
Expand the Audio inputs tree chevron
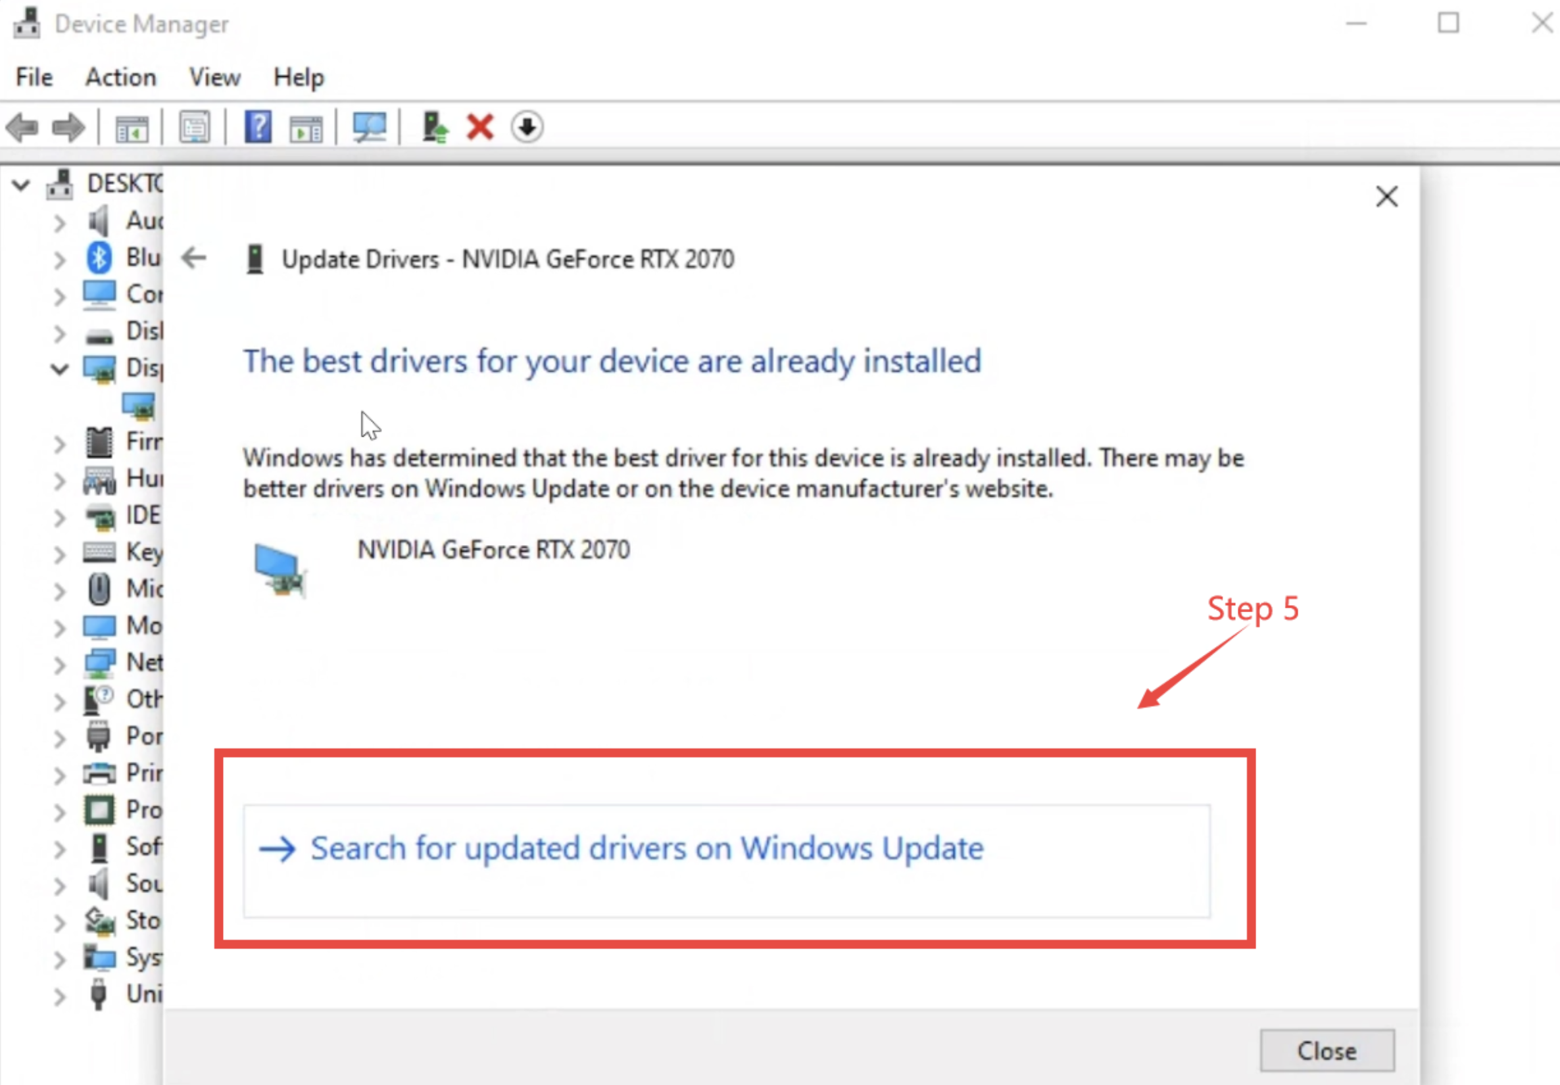pyautogui.click(x=60, y=222)
